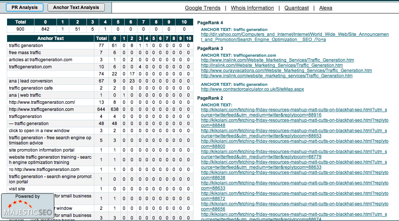Click the 644 total for http://www.trafficgeneration.com
Screen dimensions: 399x221
coord(101,109)
